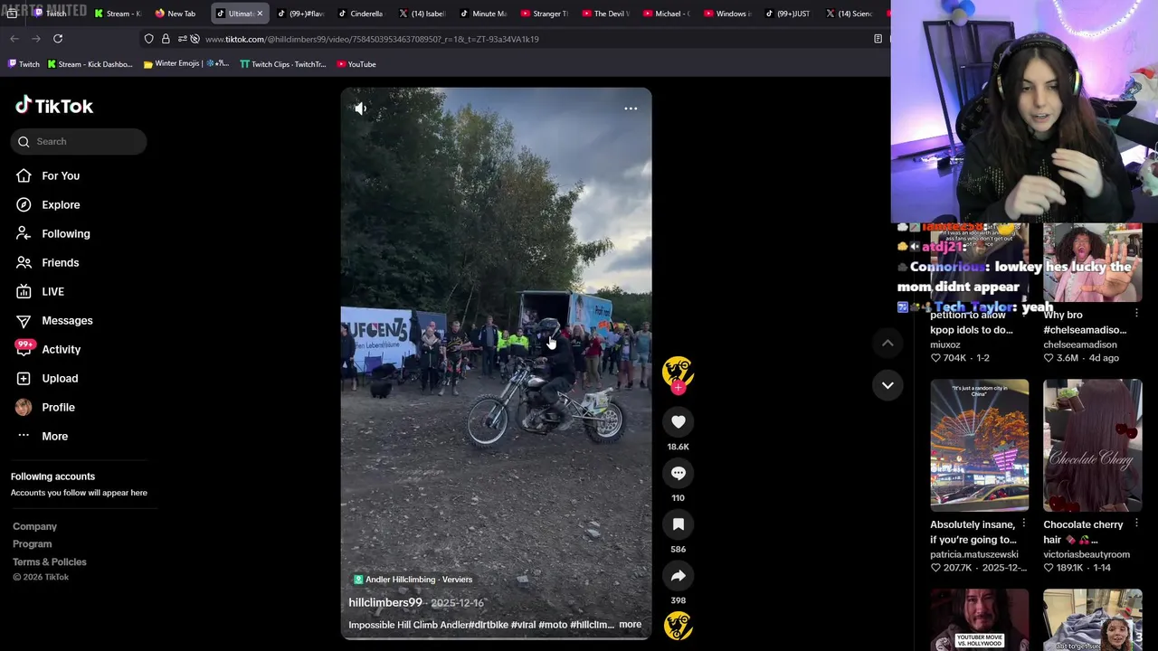Open the hillclimbers99 username link
Viewport: 1158px width, 651px height.
pos(385,602)
